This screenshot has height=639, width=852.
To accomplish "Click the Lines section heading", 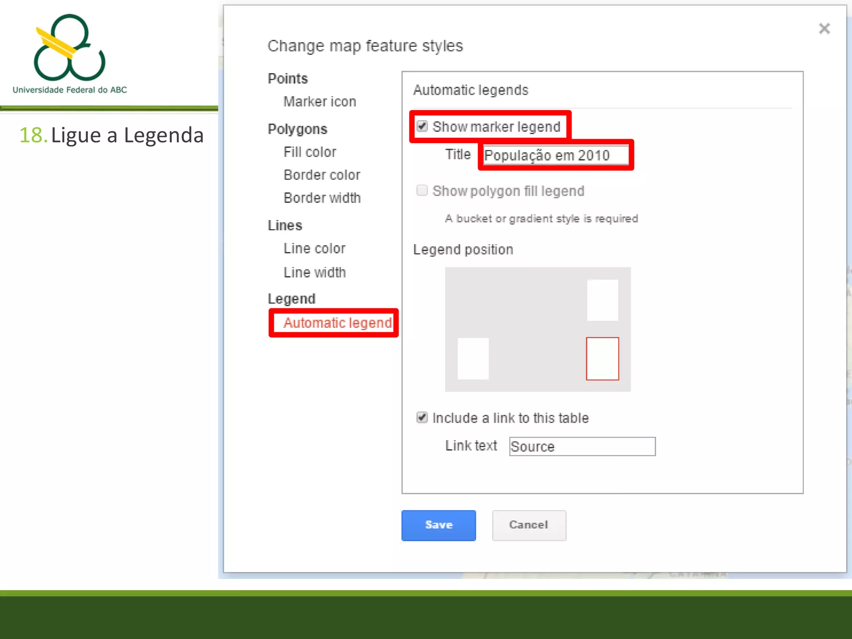I will [285, 225].
